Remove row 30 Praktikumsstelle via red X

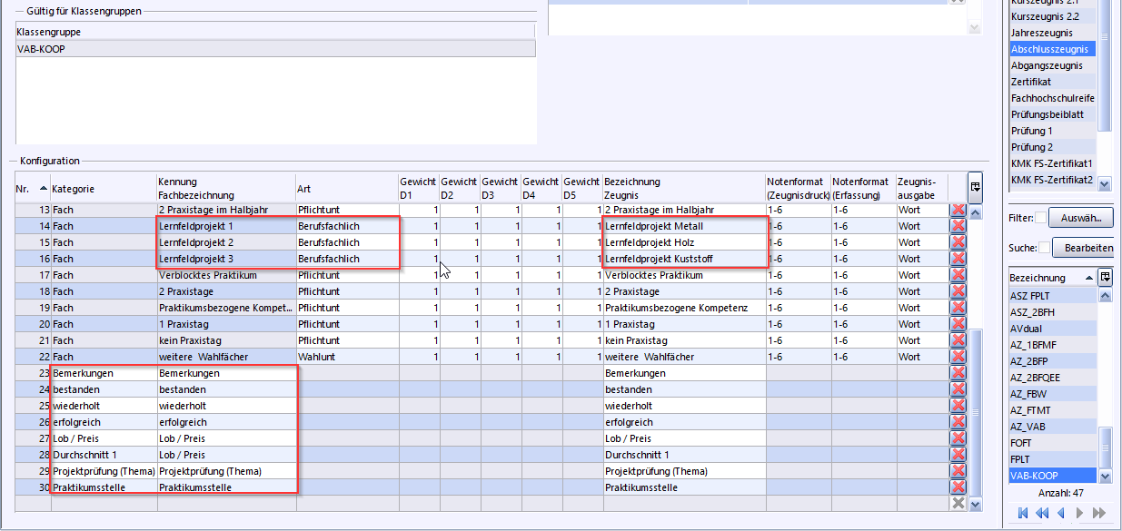point(958,487)
